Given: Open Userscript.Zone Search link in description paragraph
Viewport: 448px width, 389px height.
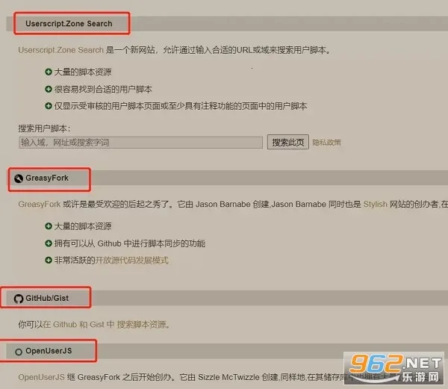Looking at the screenshot, I should [x=60, y=50].
